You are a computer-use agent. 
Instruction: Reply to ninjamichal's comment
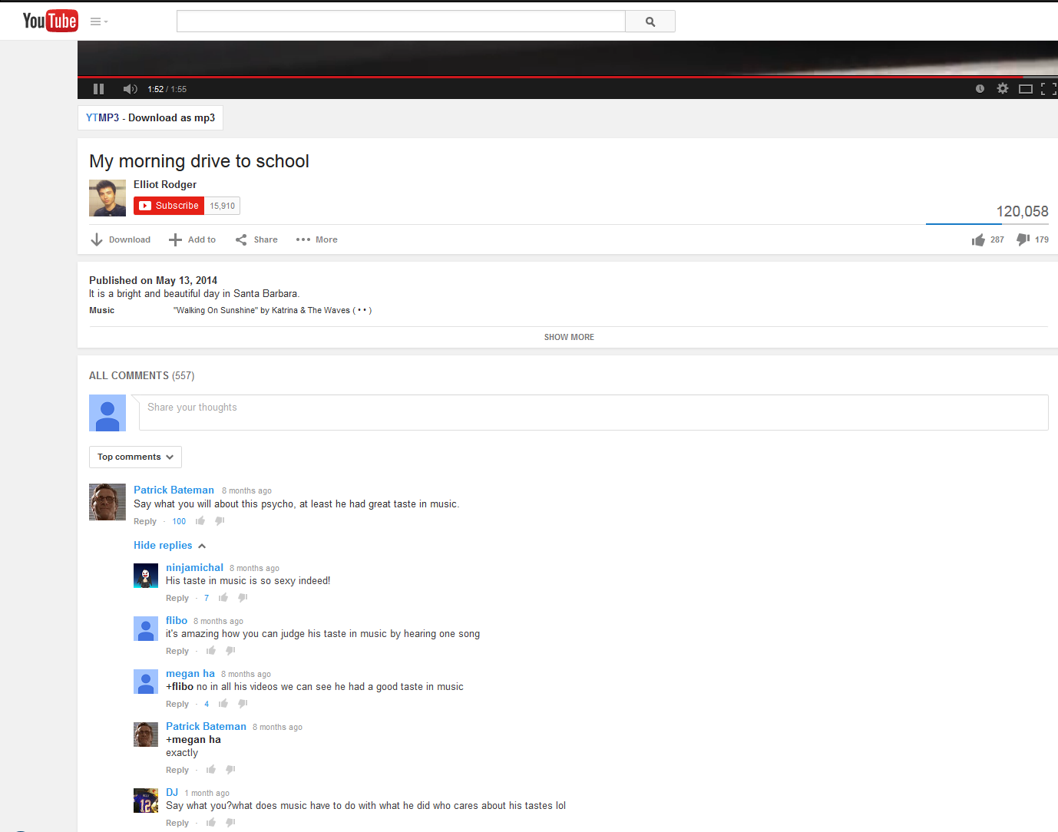pyautogui.click(x=177, y=598)
